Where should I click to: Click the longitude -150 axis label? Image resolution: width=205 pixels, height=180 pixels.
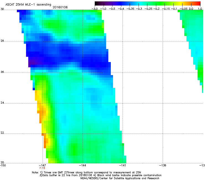[3, 165]
